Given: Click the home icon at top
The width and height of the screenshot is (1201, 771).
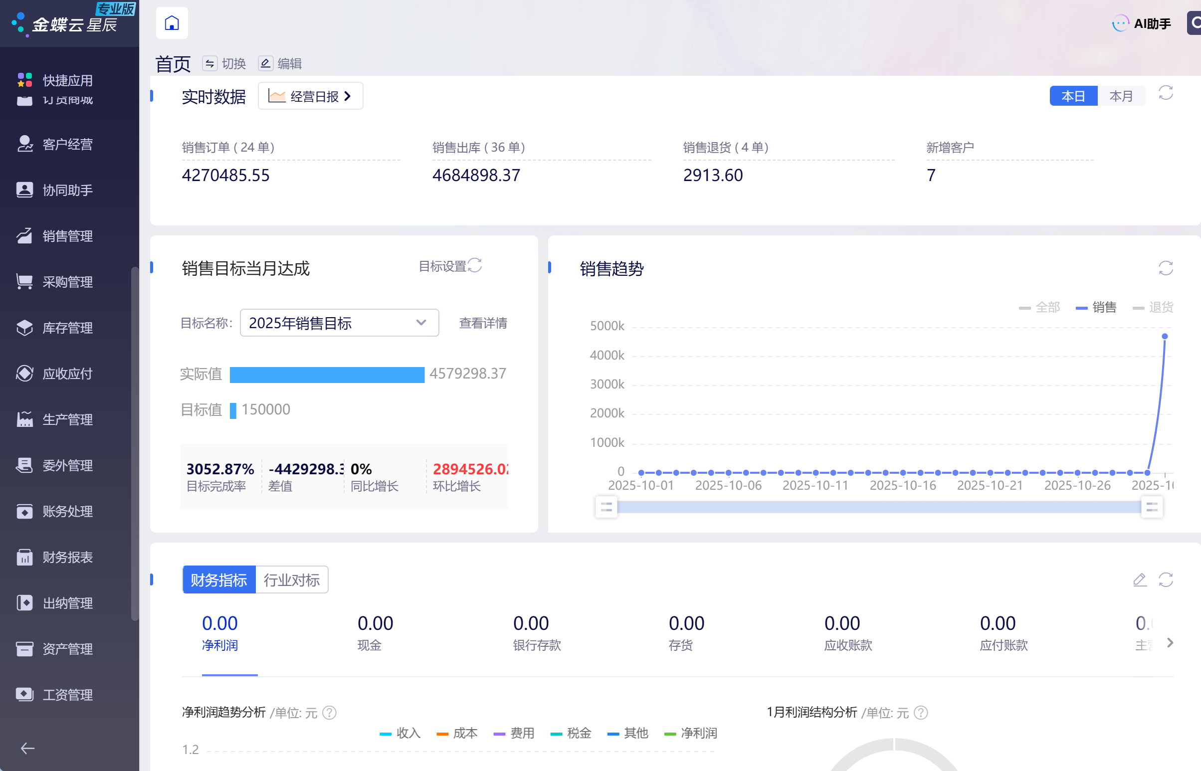Looking at the screenshot, I should click(x=172, y=23).
